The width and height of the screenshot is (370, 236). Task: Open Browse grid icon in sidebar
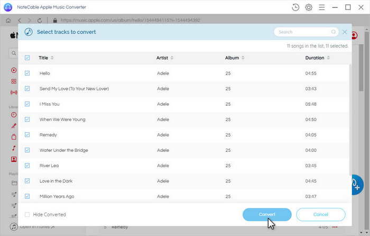click(x=14, y=81)
